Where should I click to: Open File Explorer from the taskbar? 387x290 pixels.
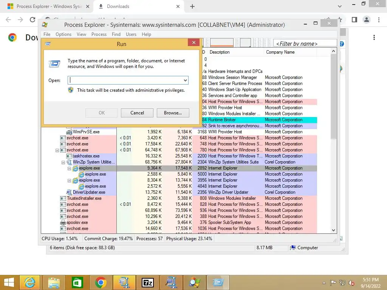54,282
